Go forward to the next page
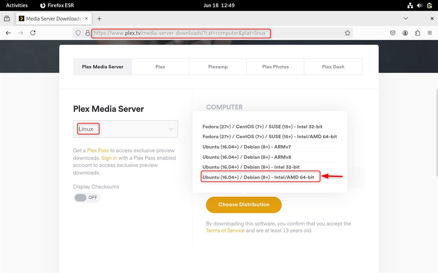438x273 pixels. [21, 33]
